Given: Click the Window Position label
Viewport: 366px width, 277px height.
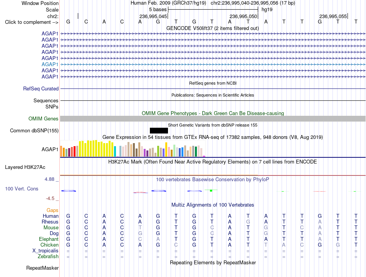Looking at the screenshot, I should [x=40, y=3].
